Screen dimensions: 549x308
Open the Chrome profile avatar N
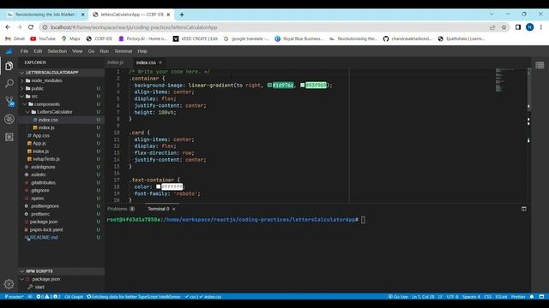click(x=530, y=27)
